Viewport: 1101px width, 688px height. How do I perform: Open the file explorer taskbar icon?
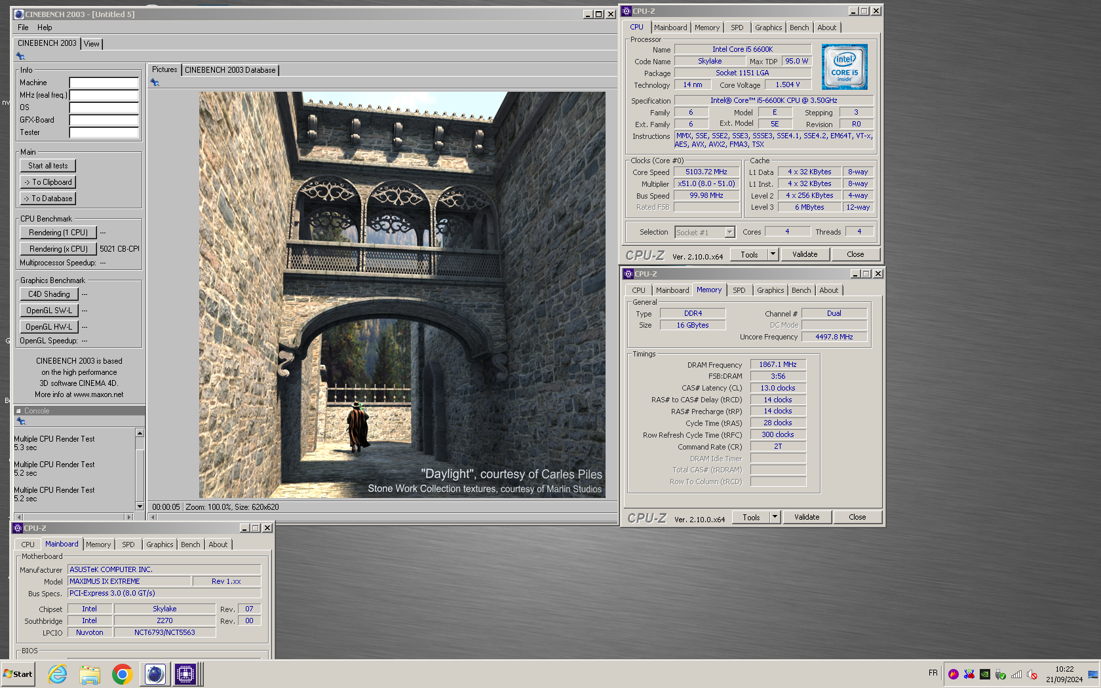click(90, 674)
